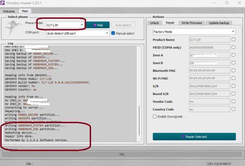Viewport: 245px width, 166px height.
Task: Click the Board S/N input field
Action: tap(209, 94)
